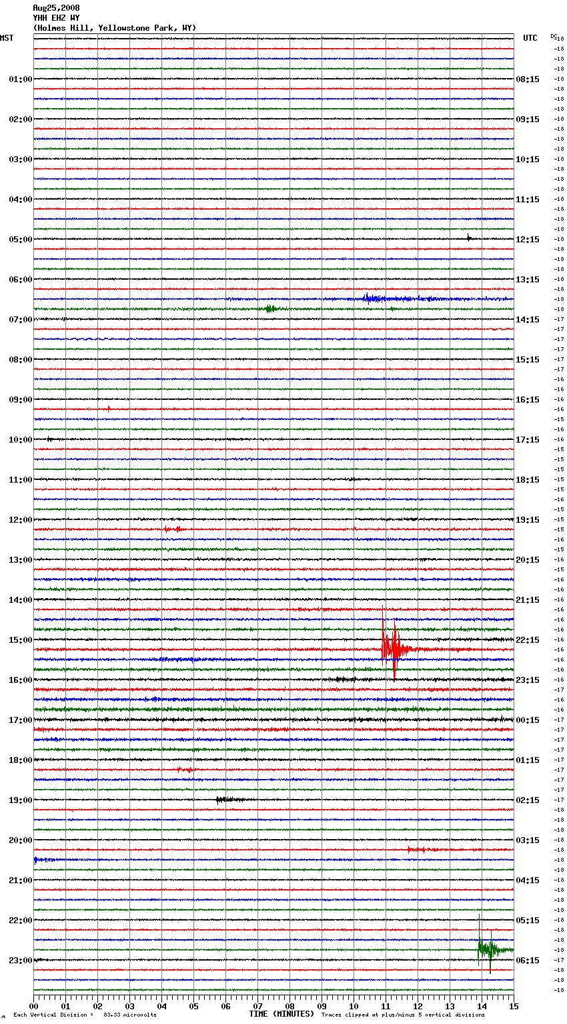Select the 22:00 MST time label
Screen dimensions: 567x1024
coord(21,921)
